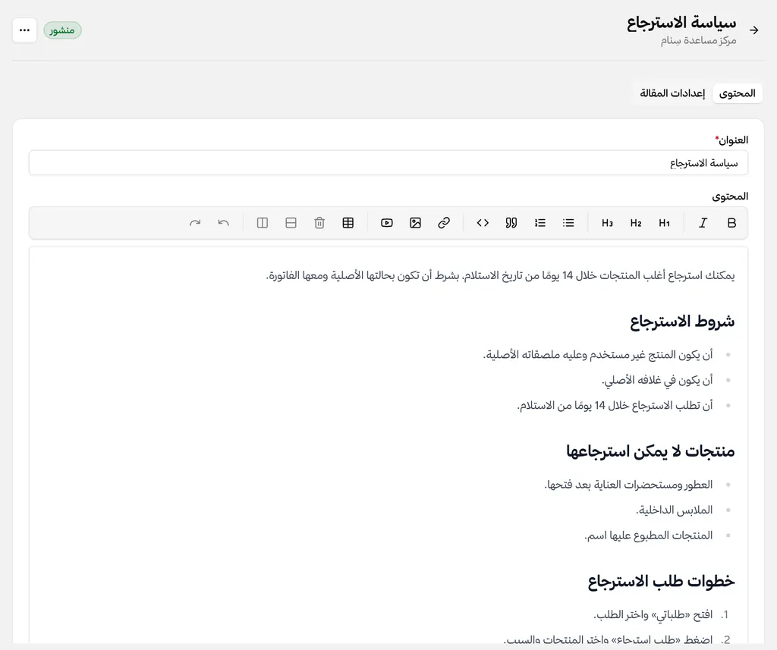
Task: Delete the table with trash icon
Action: click(319, 223)
